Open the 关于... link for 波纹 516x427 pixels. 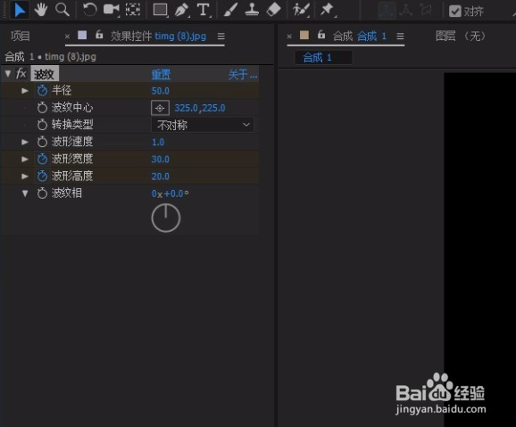tap(243, 74)
